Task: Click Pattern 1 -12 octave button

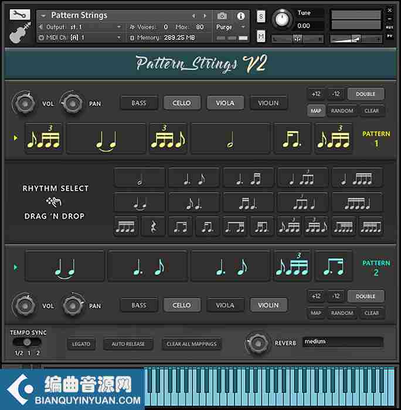Action: [336, 94]
